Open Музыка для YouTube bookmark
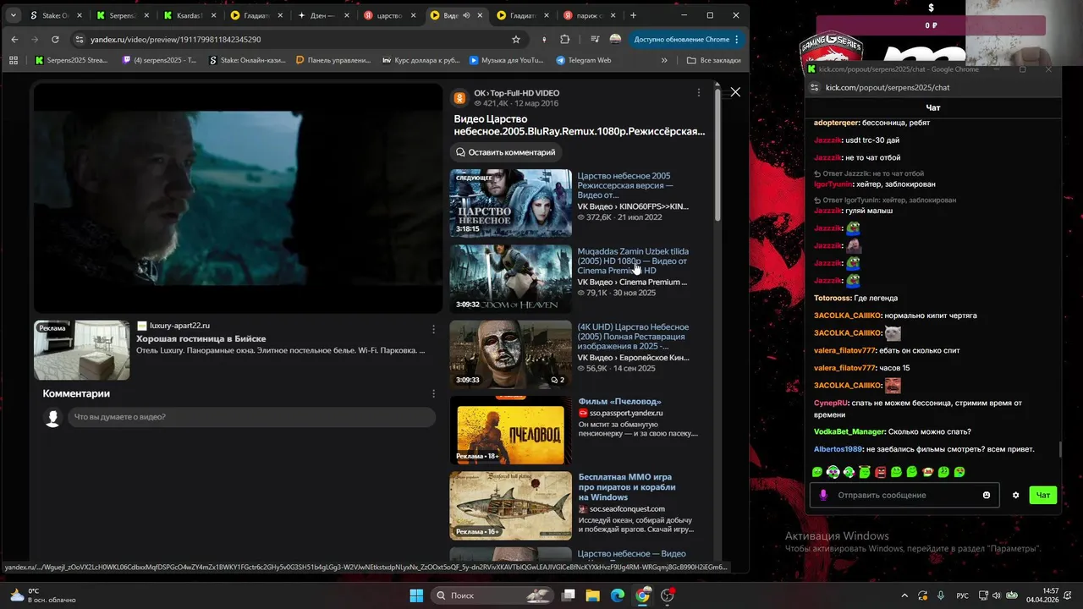This screenshot has width=1083, height=609. [x=507, y=60]
